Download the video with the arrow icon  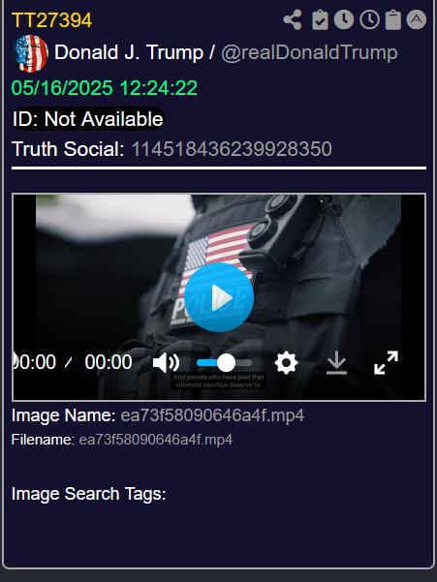[336, 362]
